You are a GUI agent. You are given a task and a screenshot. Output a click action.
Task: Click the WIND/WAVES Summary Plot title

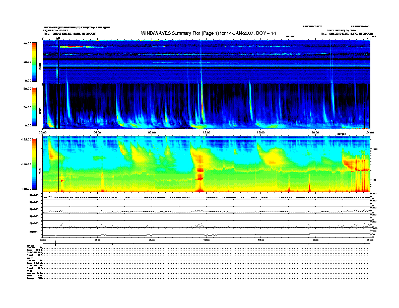click(209, 33)
